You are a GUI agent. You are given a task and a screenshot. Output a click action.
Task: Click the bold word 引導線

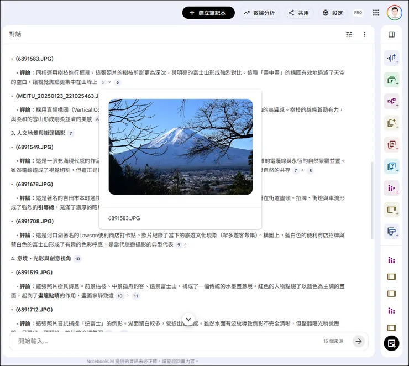[x=46, y=207]
